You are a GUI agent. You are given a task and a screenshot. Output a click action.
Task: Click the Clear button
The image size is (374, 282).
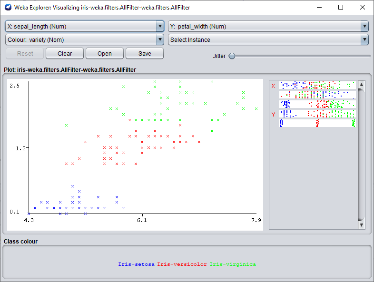[65, 53]
